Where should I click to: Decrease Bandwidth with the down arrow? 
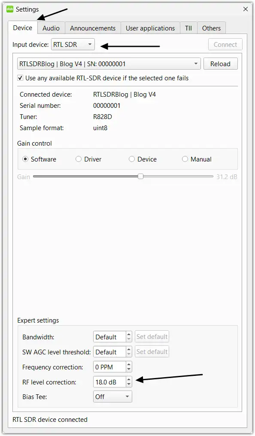(129, 339)
